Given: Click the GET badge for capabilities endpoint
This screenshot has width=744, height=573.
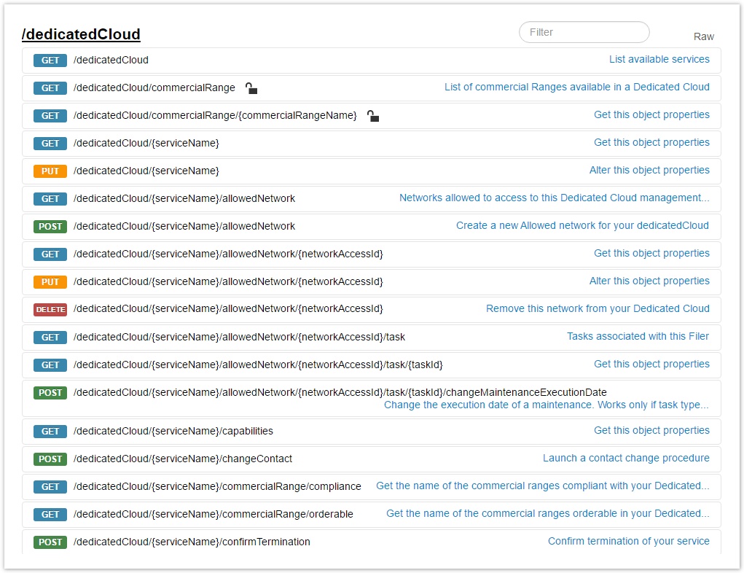Looking at the screenshot, I should click(50, 432).
